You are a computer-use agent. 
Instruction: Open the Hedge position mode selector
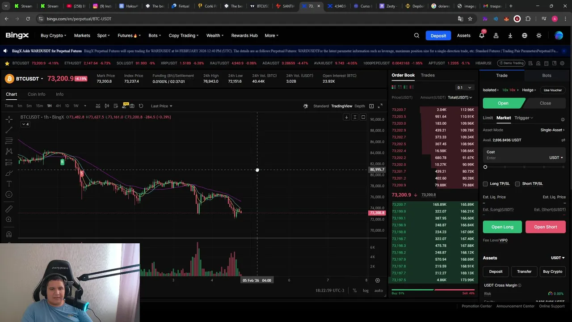pyautogui.click(x=529, y=90)
